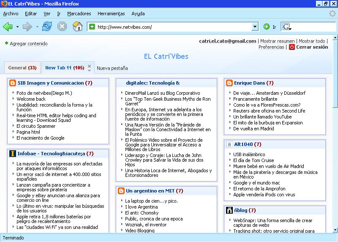Click the Infobae feed icon
The width and height of the screenshot is (338, 242).
(x=13, y=154)
